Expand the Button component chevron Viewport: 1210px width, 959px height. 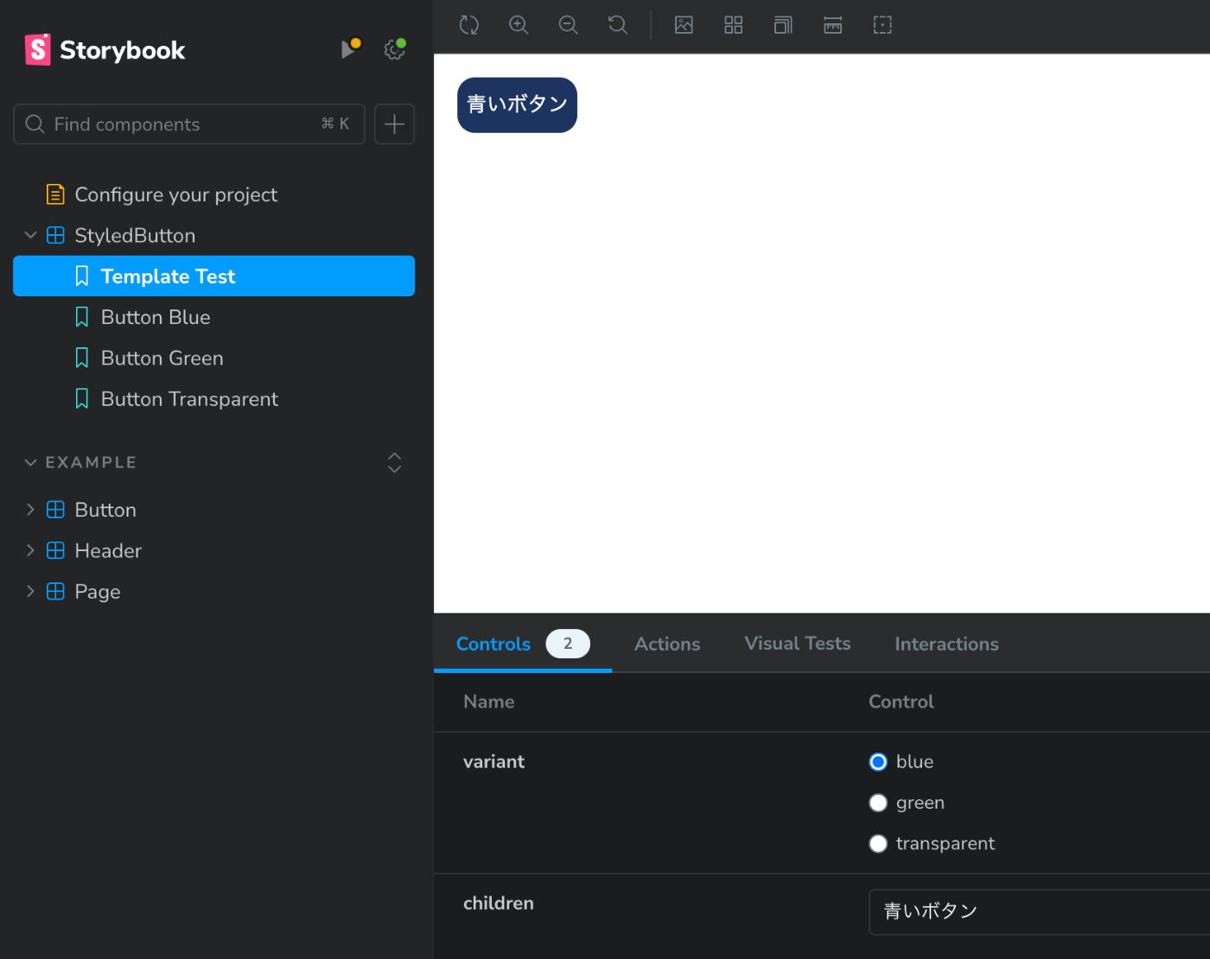31,510
